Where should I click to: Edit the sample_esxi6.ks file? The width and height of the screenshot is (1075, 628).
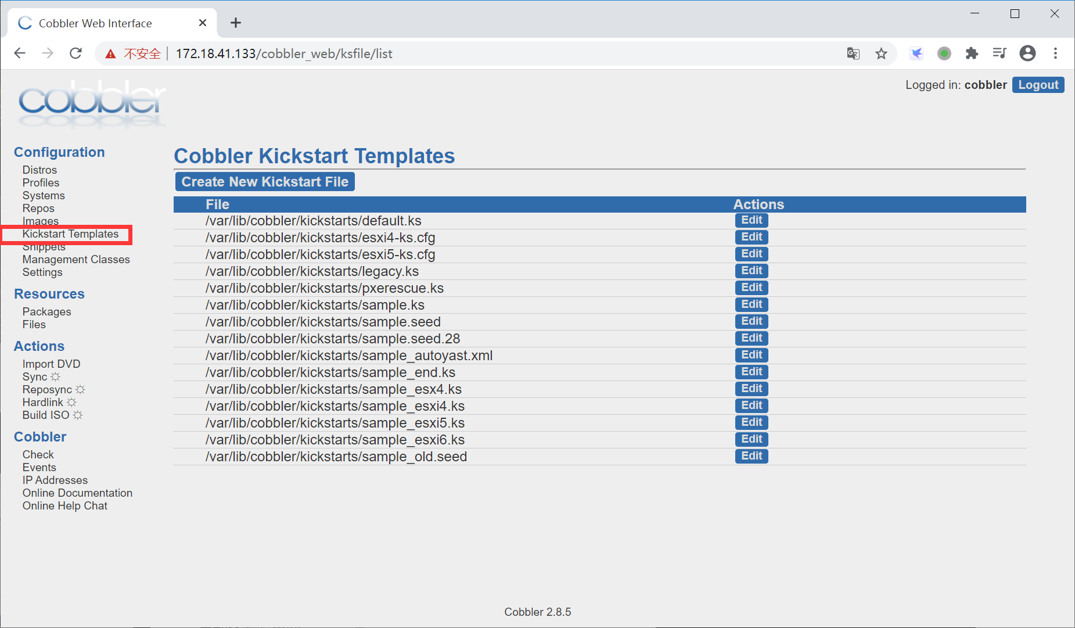pos(752,439)
